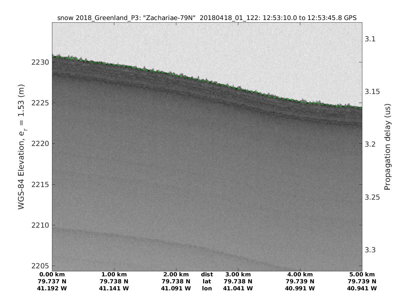Image resolution: width=400 pixels, height=300 pixels.
Task: Click the 'WGS-84 Elevation' y-axis label
Action: [22, 146]
